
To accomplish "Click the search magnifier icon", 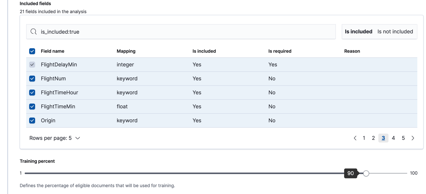I will coord(34,32).
